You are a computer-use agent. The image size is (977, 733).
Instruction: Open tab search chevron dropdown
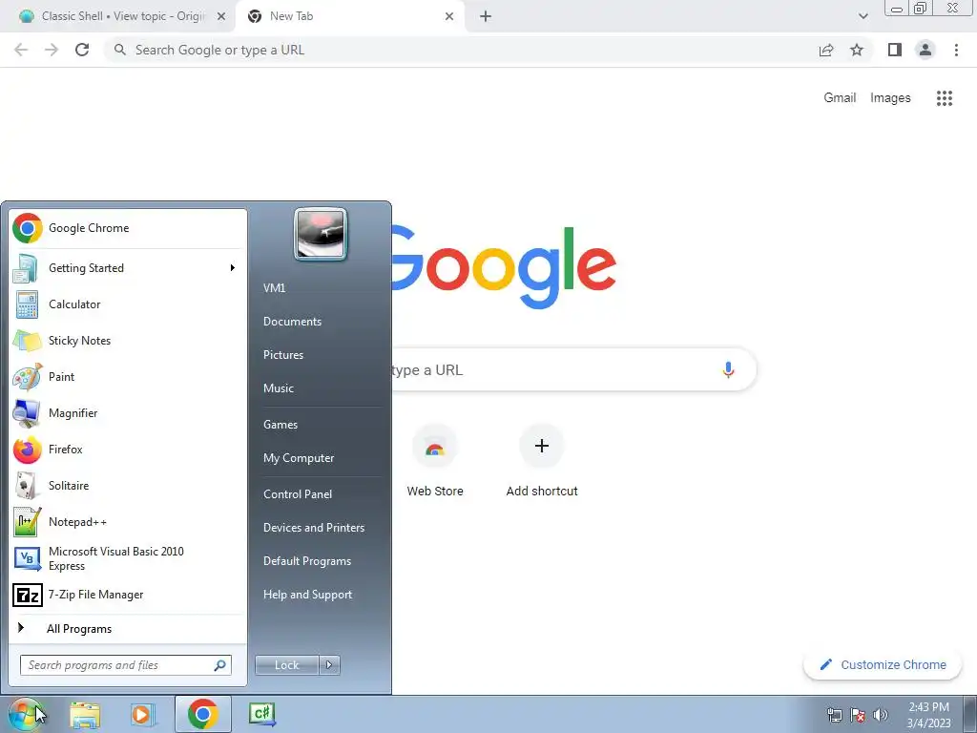pyautogui.click(x=863, y=17)
